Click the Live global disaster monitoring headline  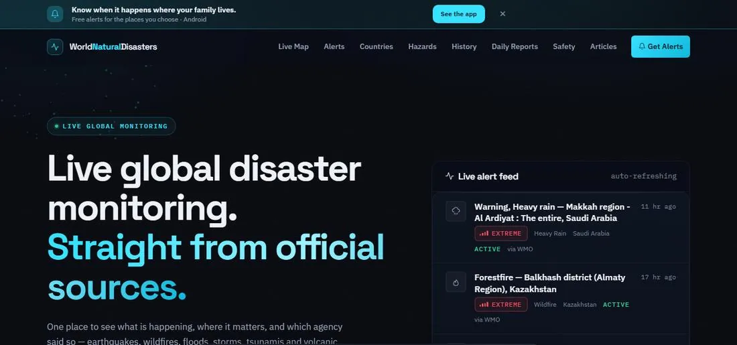coord(204,188)
